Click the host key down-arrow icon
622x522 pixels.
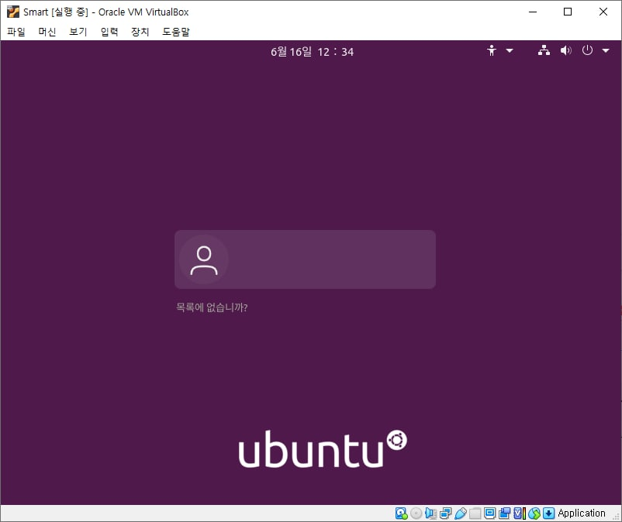pos(548,513)
